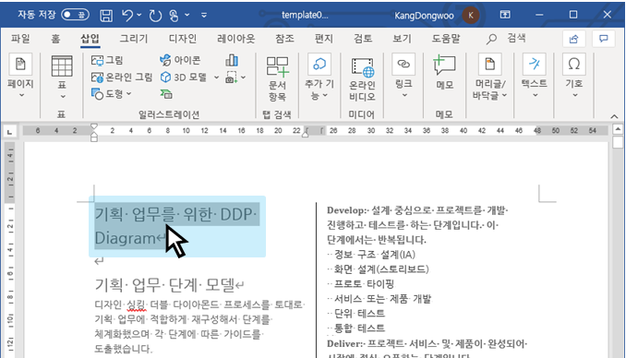Click the SmartArt icon
Viewport: 626px width, 358px height.
pos(166,94)
